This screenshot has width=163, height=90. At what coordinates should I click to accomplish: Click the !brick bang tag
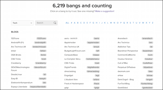43,55
